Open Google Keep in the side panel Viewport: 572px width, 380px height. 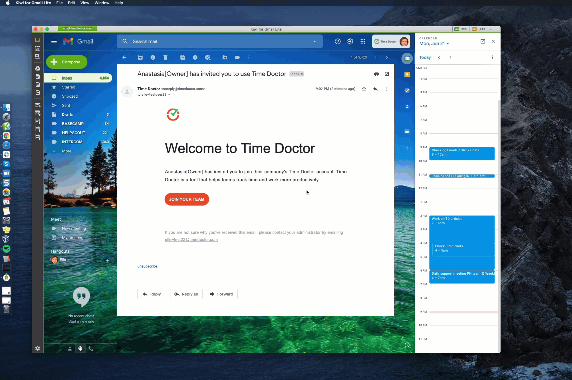tap(407, 75)
